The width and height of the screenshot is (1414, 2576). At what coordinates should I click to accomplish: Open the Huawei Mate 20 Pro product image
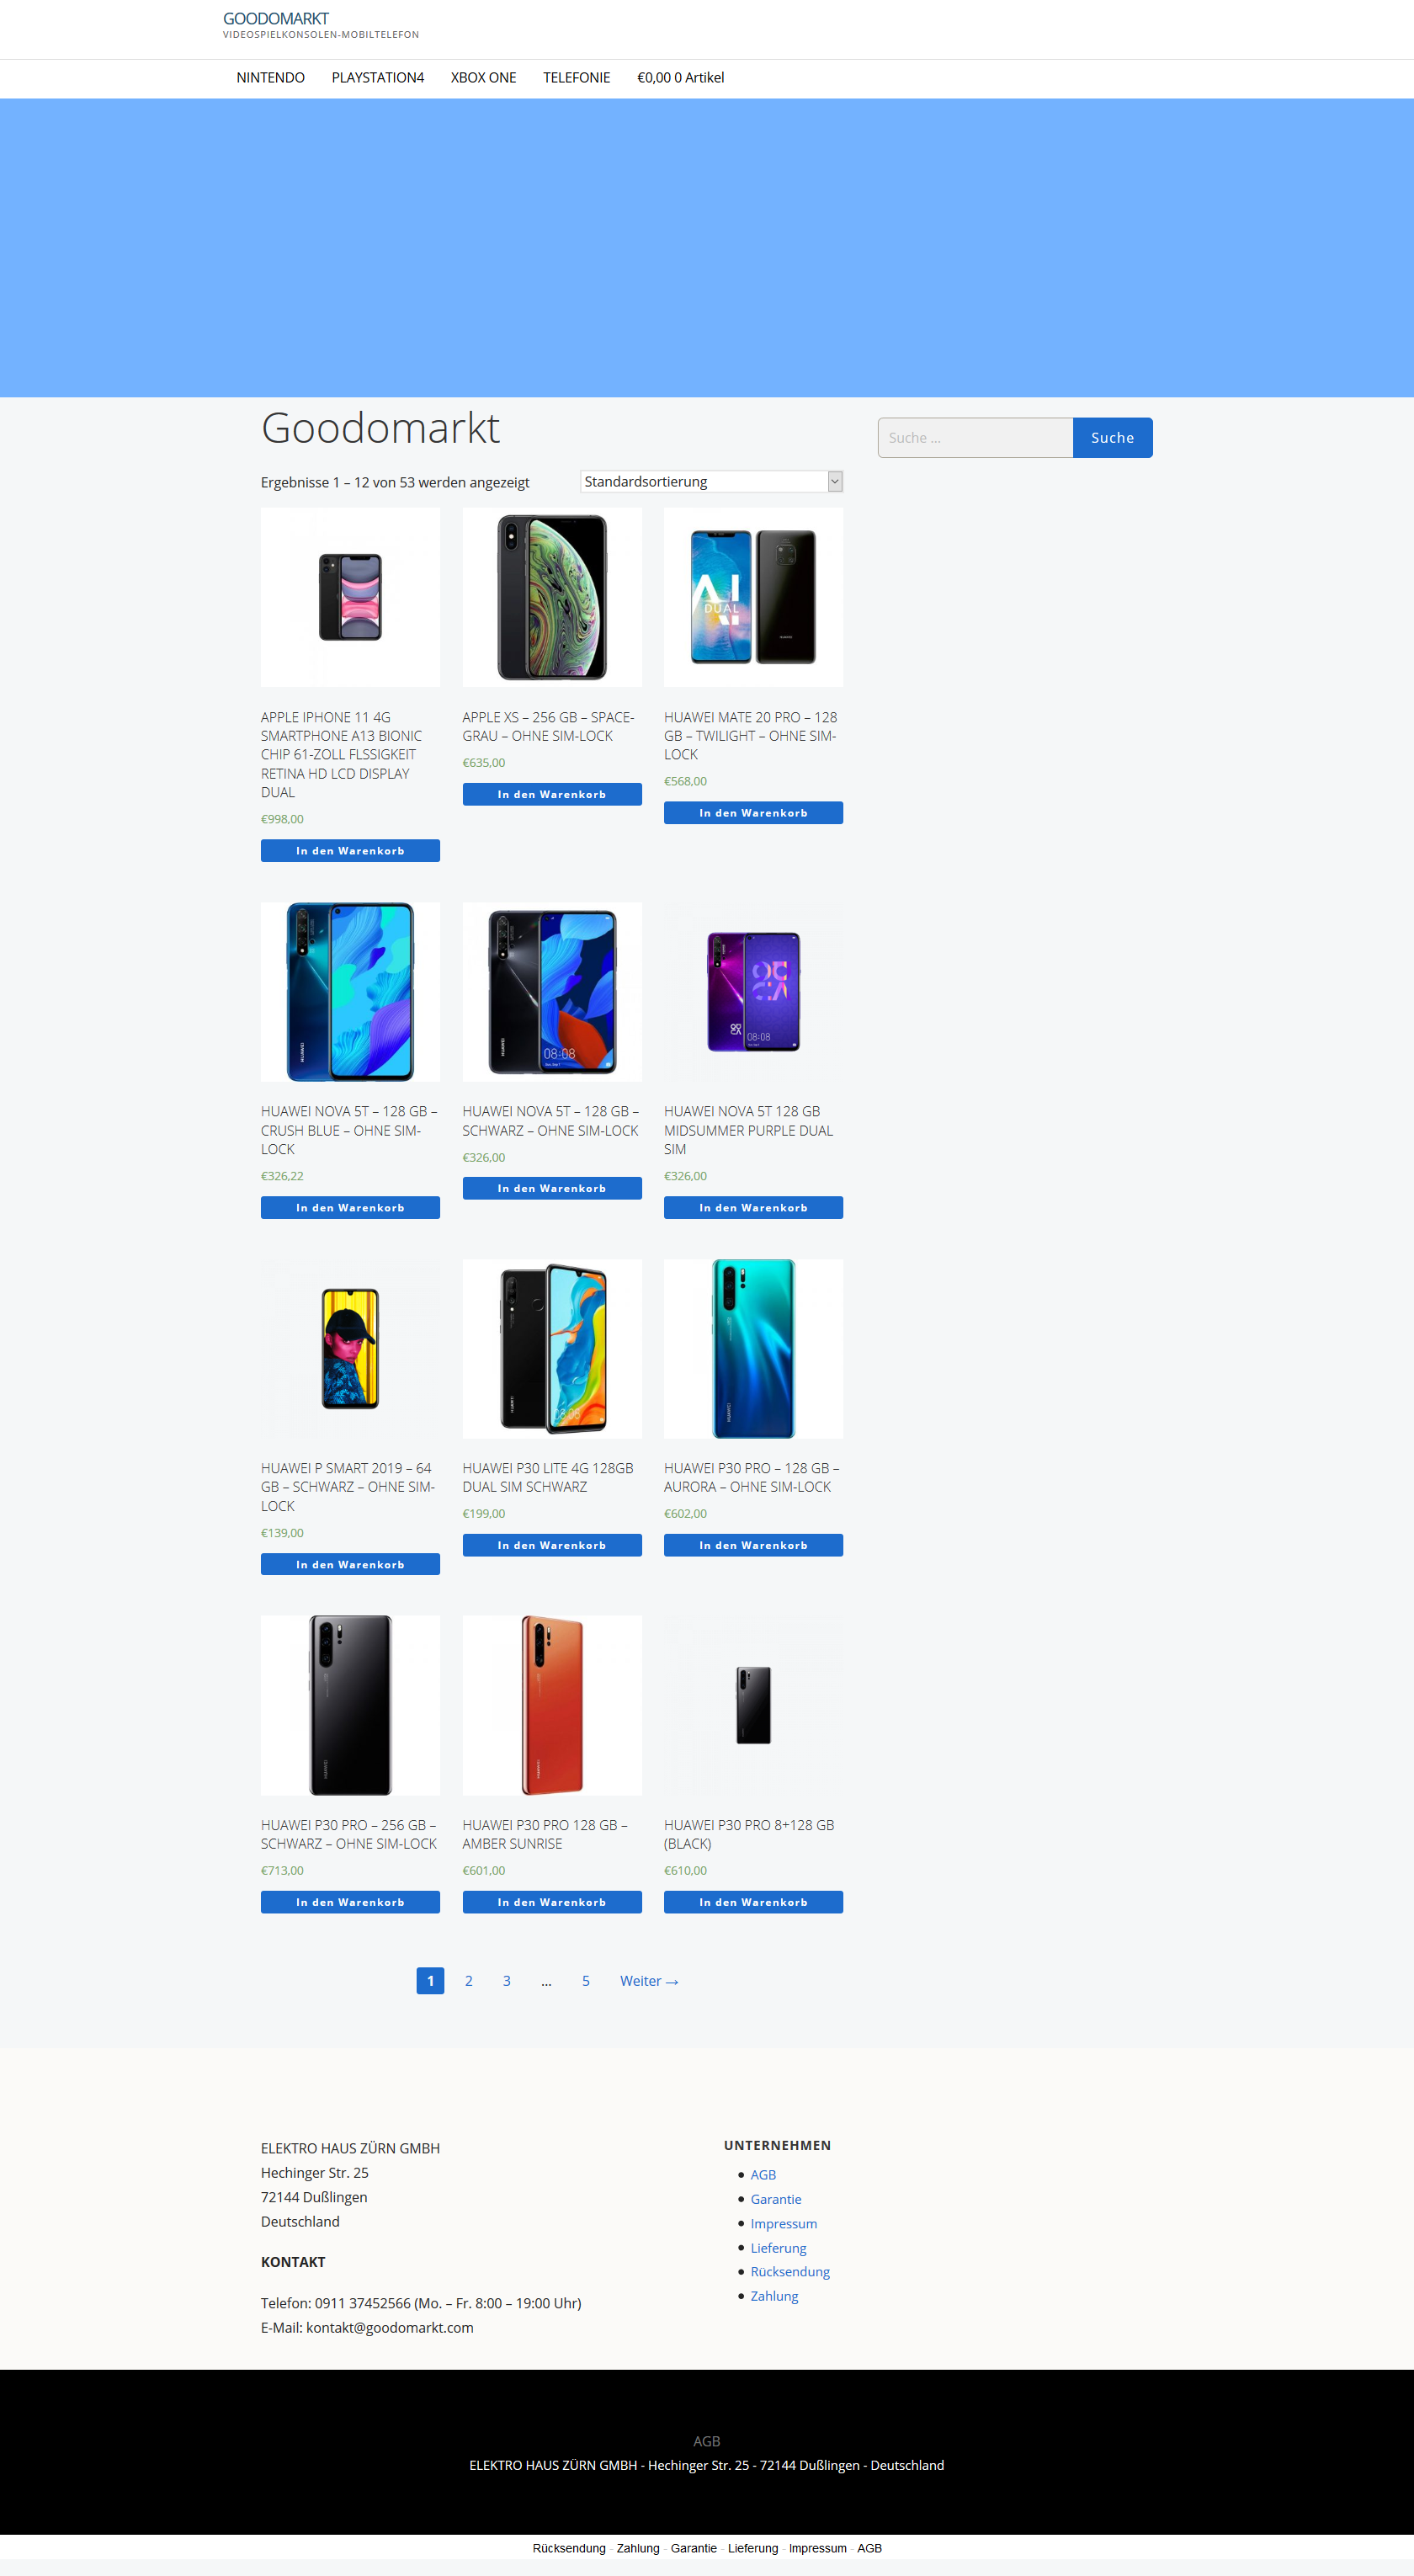coord(753,597)
